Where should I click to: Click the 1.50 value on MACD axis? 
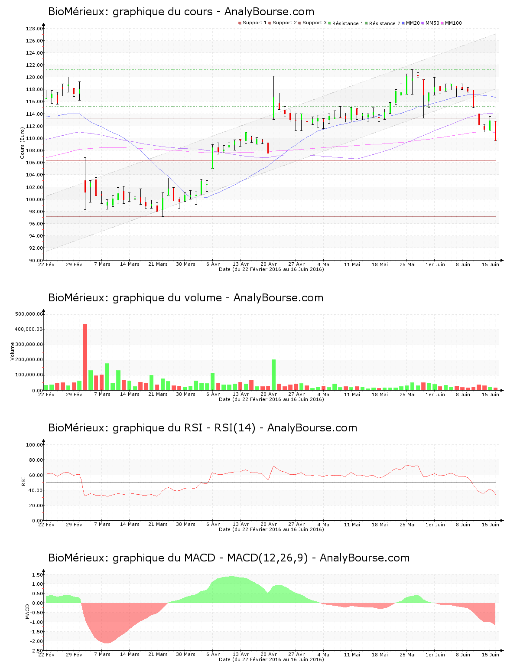(37, 575)
